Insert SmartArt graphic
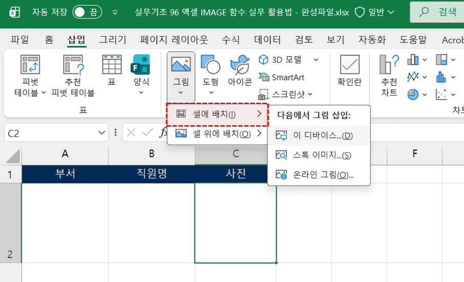The width and height of the screenshot is (464, 282). 282,77
